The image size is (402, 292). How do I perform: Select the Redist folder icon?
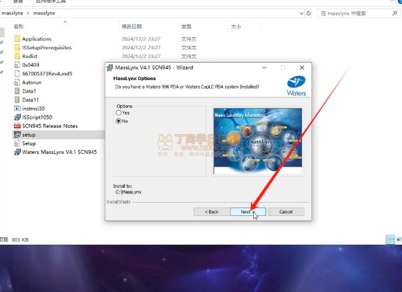17,56
